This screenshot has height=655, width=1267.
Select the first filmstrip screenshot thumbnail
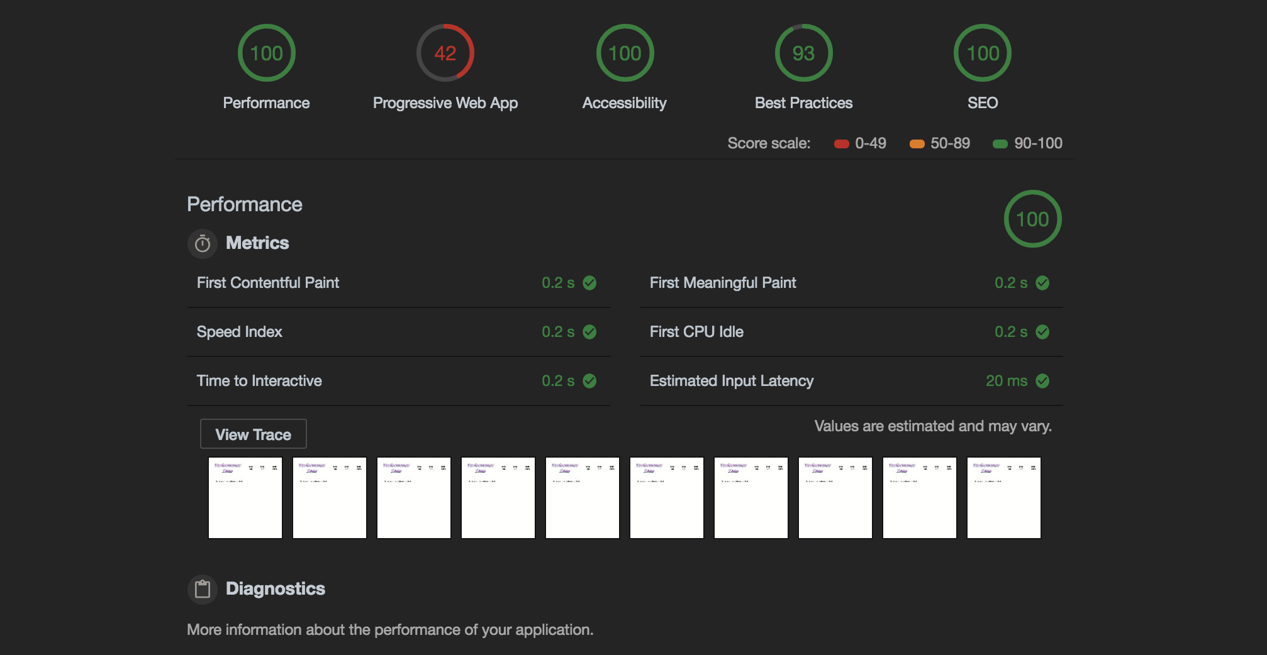pyautogui.click(x=245, y=497)
